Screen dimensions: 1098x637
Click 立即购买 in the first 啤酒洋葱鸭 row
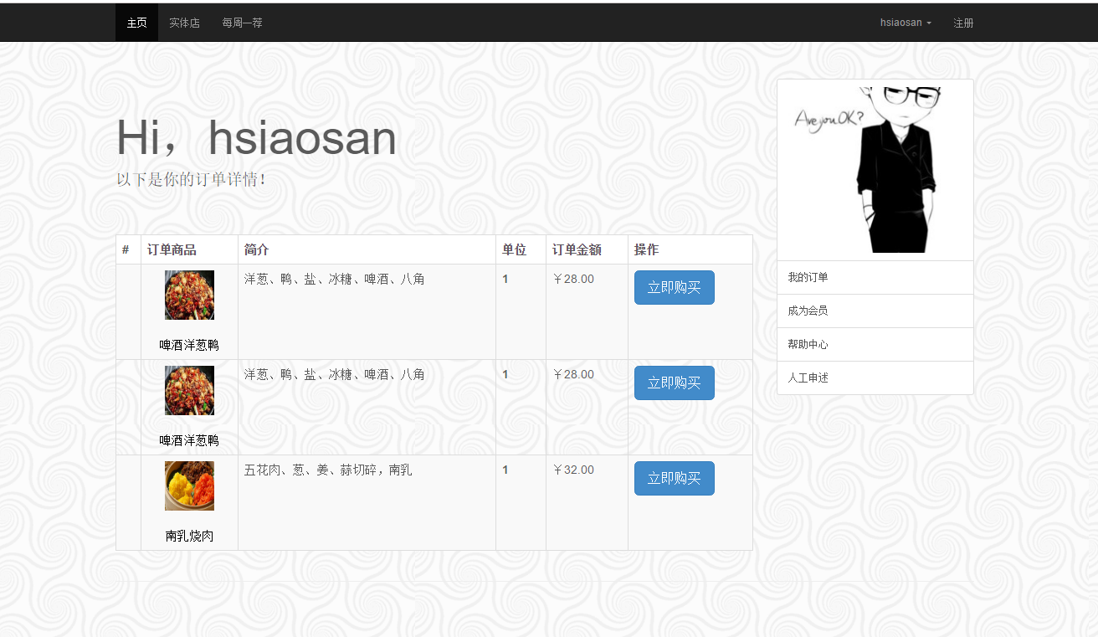click(x=675, y=287)
